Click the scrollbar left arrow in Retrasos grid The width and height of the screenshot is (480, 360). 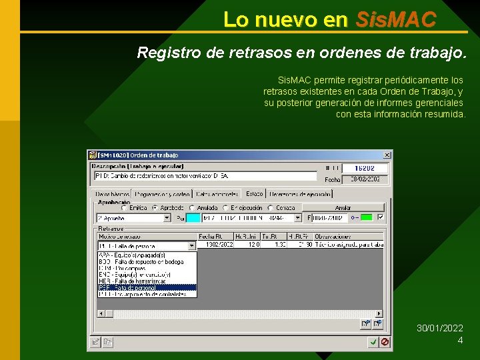click(101, 313)
